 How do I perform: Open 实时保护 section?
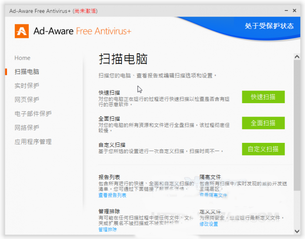coord(27,86)
